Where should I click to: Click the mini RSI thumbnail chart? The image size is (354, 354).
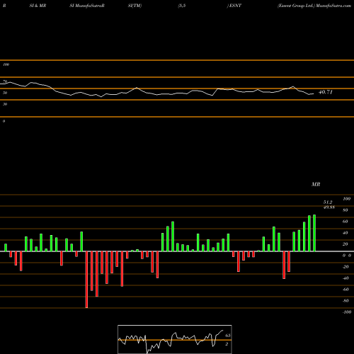click(x=175, y=339)
